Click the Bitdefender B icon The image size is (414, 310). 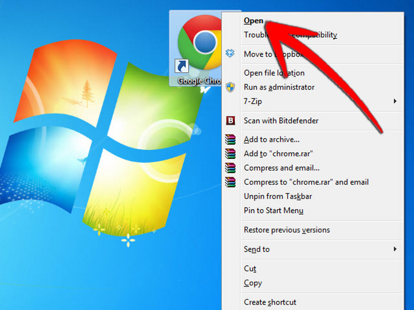pos(230,121)
